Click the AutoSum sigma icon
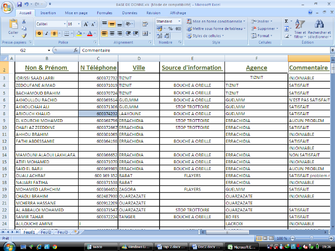Viewport: 335px width, 251px height. [x=287, y=22]
